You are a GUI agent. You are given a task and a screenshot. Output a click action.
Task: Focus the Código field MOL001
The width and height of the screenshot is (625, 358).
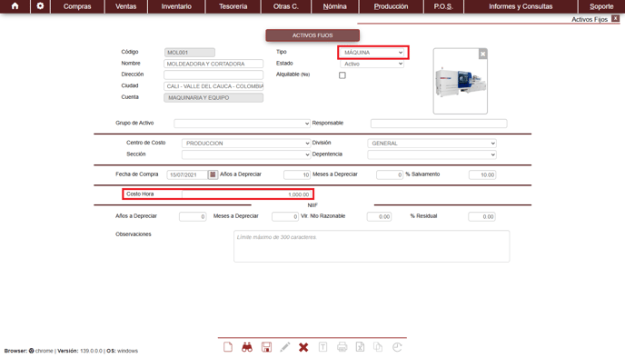click(x=190, y=52)
